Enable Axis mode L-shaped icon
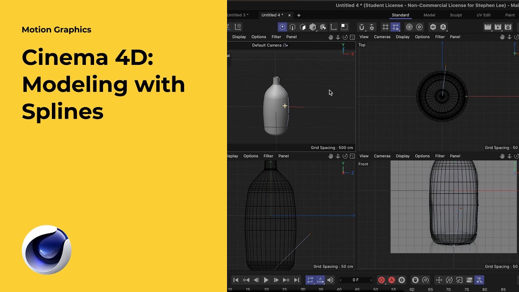 coord(333,27)
